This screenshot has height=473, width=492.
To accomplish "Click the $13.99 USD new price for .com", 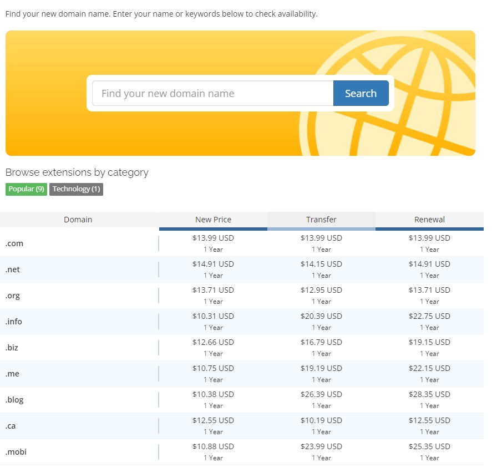I will (213, 238).
